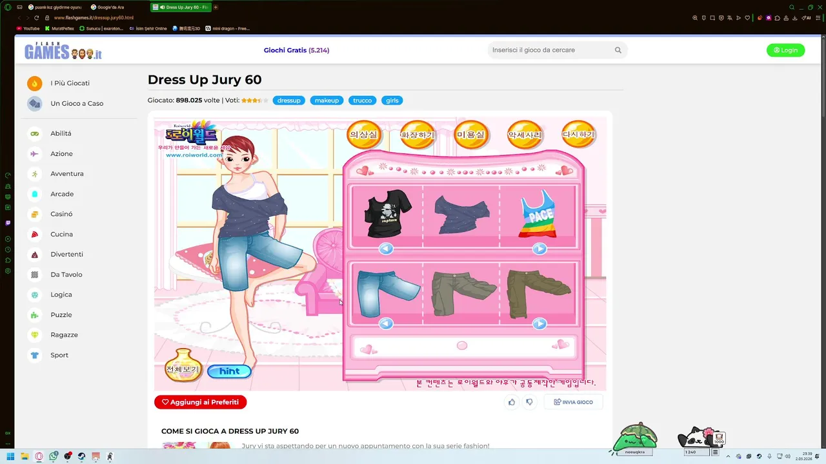Open the 악세사리 accessories tab
This screenshot has width=826, height=464.
pos(525,135)
